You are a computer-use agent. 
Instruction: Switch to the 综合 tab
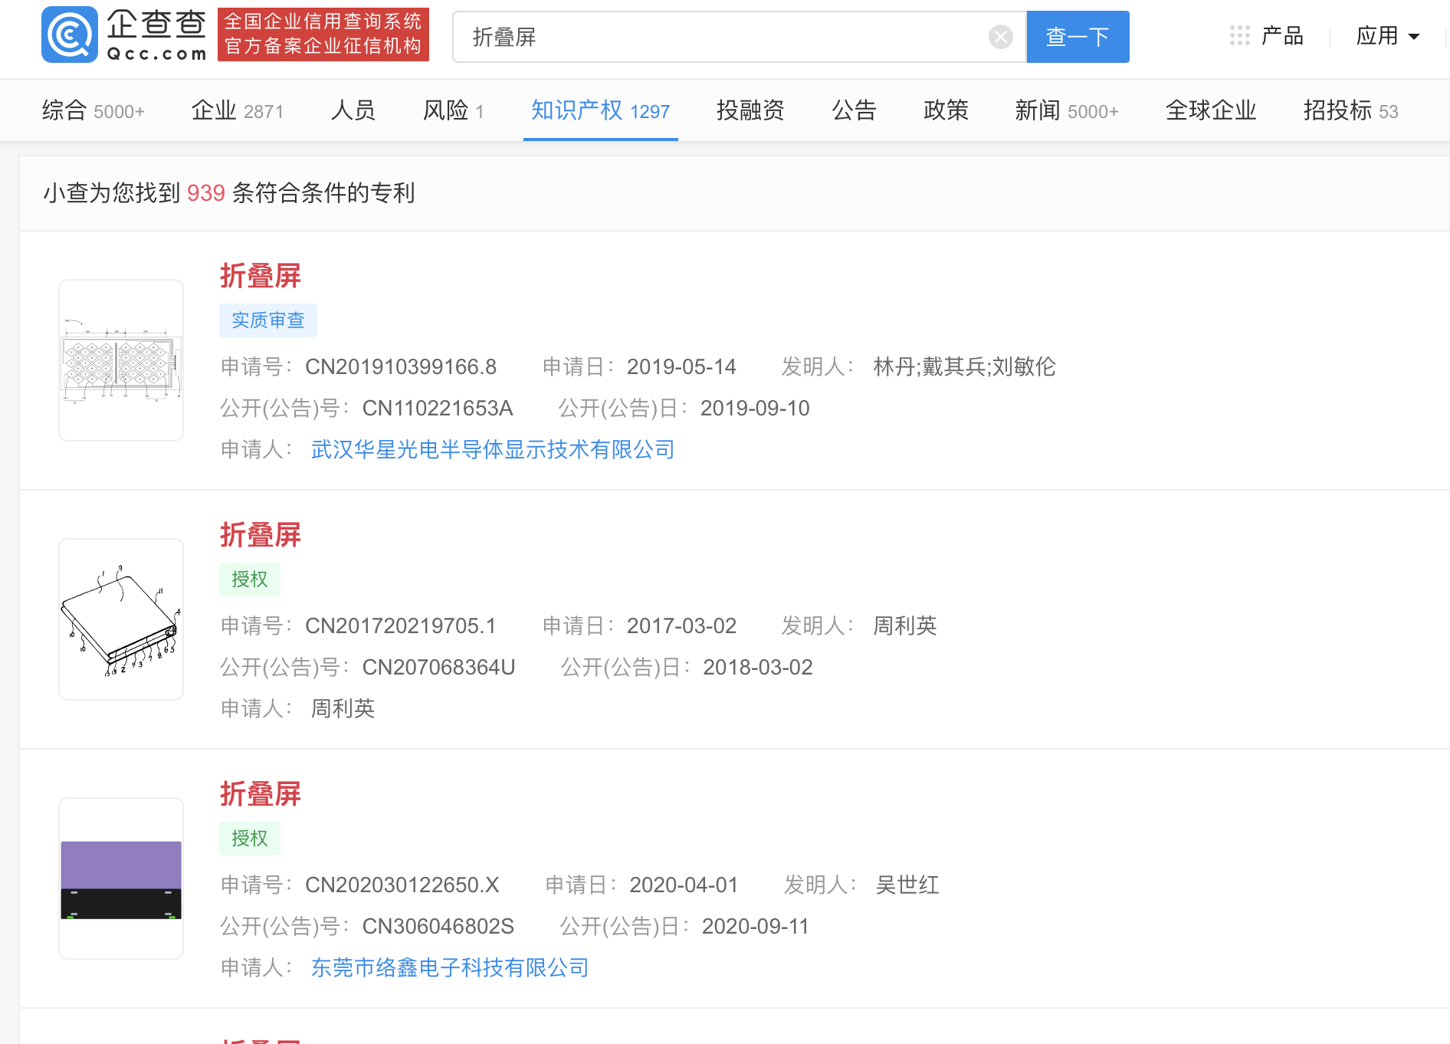93,110
